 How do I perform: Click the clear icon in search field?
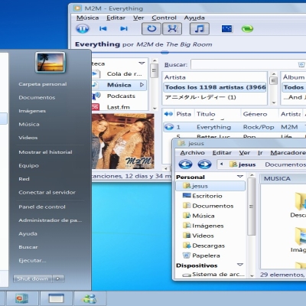(301, 65)
